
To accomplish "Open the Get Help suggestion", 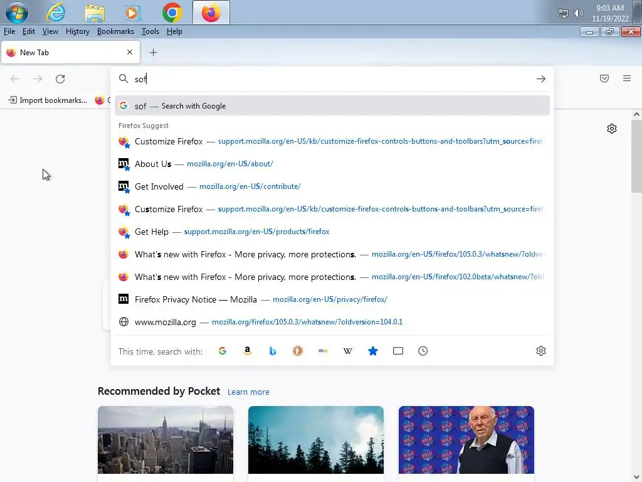I will 332,232.
